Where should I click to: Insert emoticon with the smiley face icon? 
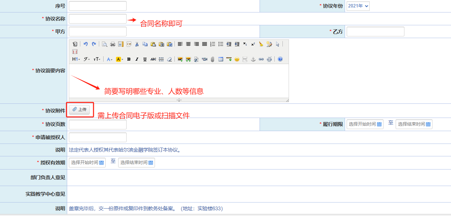coord(237,59)
